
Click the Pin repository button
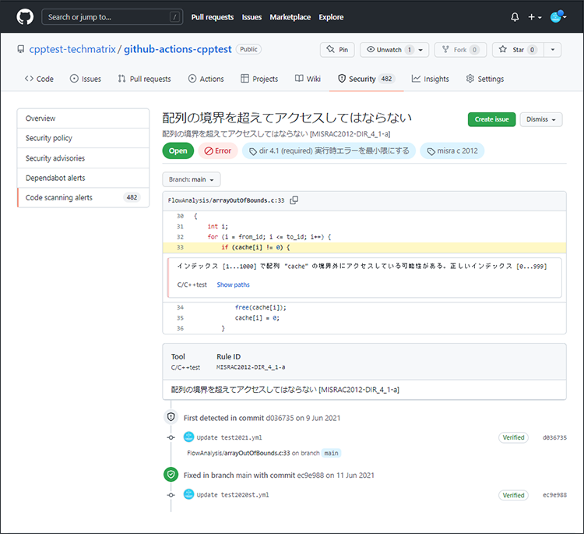pyautogui.click(x=337, y=50)
